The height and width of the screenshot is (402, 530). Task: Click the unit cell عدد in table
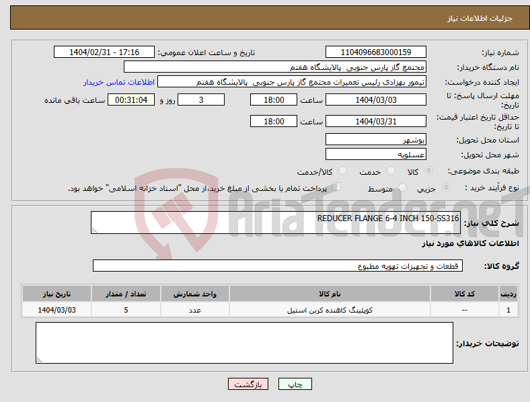195,310
